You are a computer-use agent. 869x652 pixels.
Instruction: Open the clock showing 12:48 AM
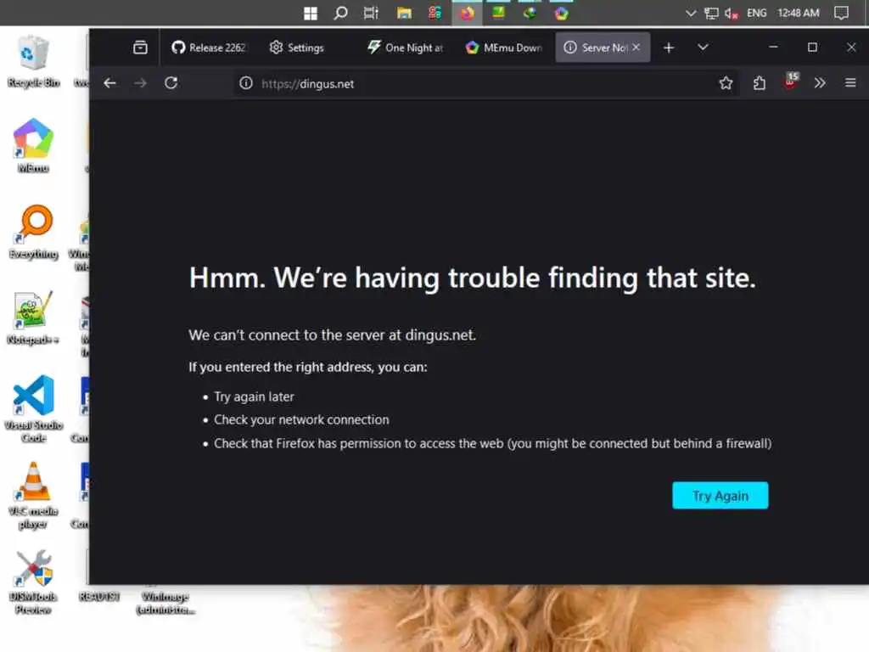[x=798, y=13]
